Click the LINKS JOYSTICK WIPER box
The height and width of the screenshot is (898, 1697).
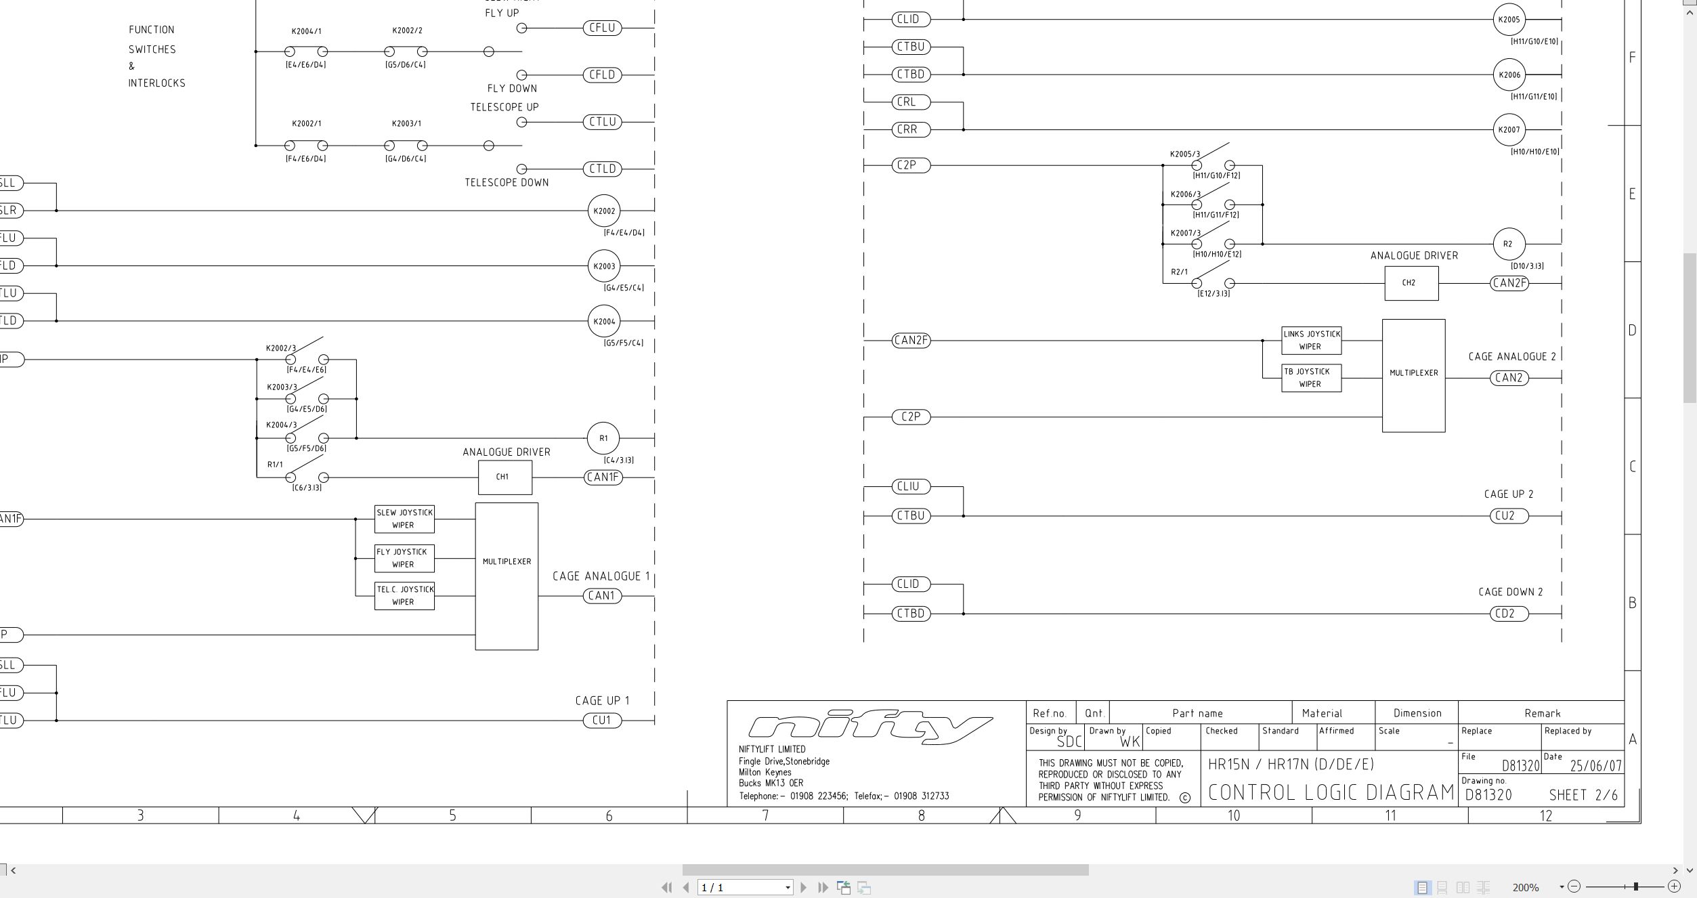click(x=1311, y=340)
